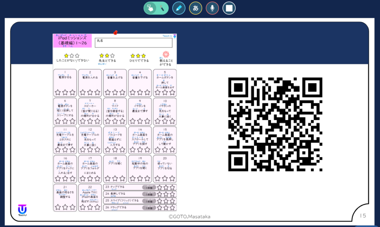Click mission 18 アプリを開く card

[x=115, y=168]
